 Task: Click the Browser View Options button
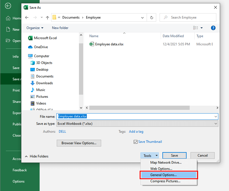[x=79, y=143]
